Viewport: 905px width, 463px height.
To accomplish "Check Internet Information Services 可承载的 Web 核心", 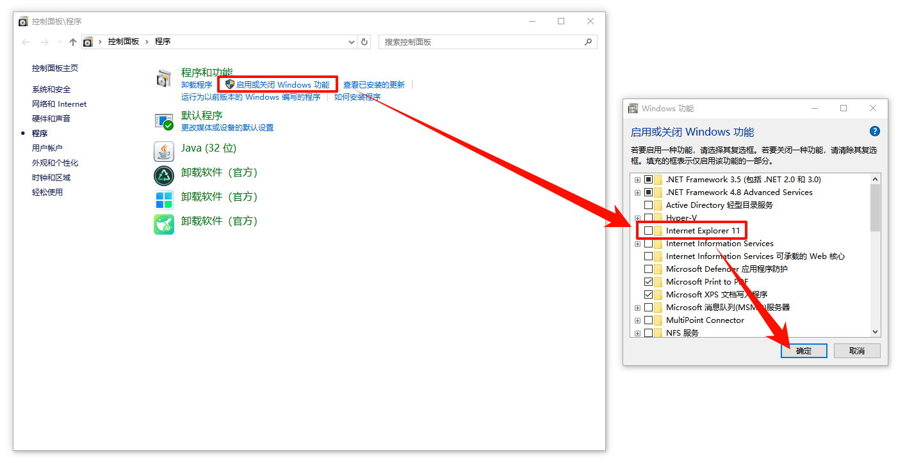I will coord(648,256).
